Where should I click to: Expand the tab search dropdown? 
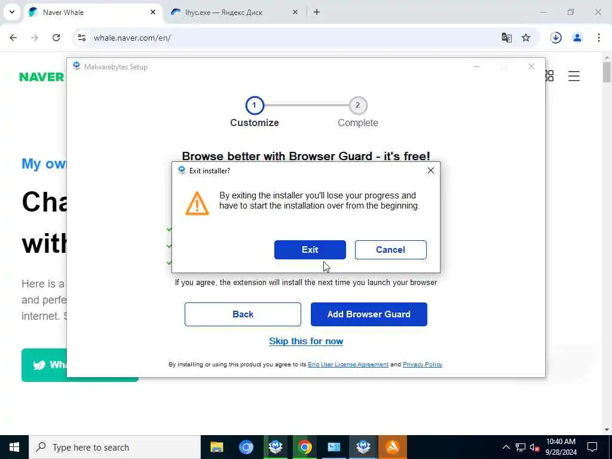point(12,12)
